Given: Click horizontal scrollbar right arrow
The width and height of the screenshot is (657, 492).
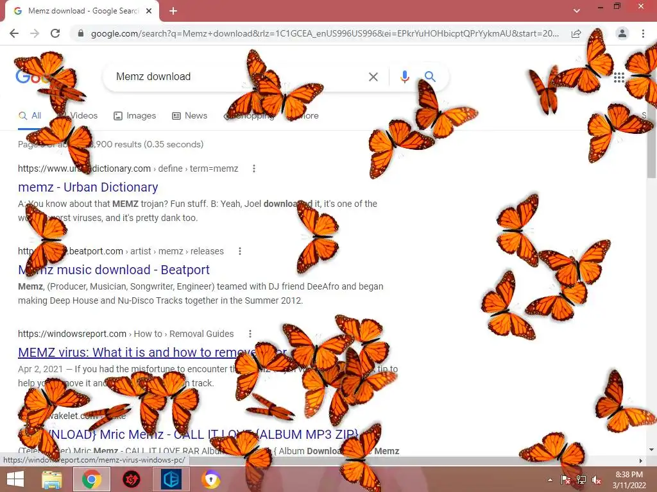Looking at the screenshot, I should [x=640, y=461].
